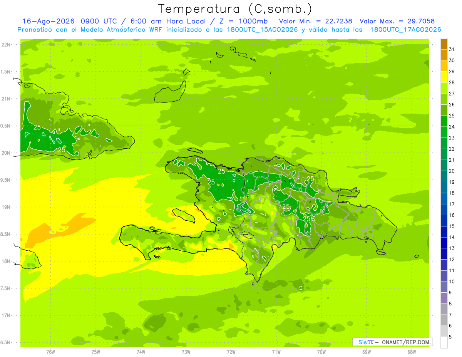Image resolution: width=462 pixels, height=357 pixels.
Task: Click the '22N' latitude label
Action: pos(5,45)
